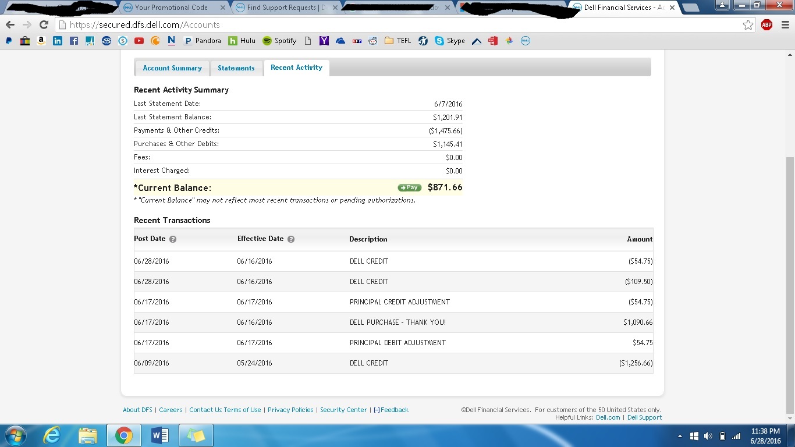Switch to Account Summary tab
Viewport: 795px width, 447px height.
tap(172, 68)
